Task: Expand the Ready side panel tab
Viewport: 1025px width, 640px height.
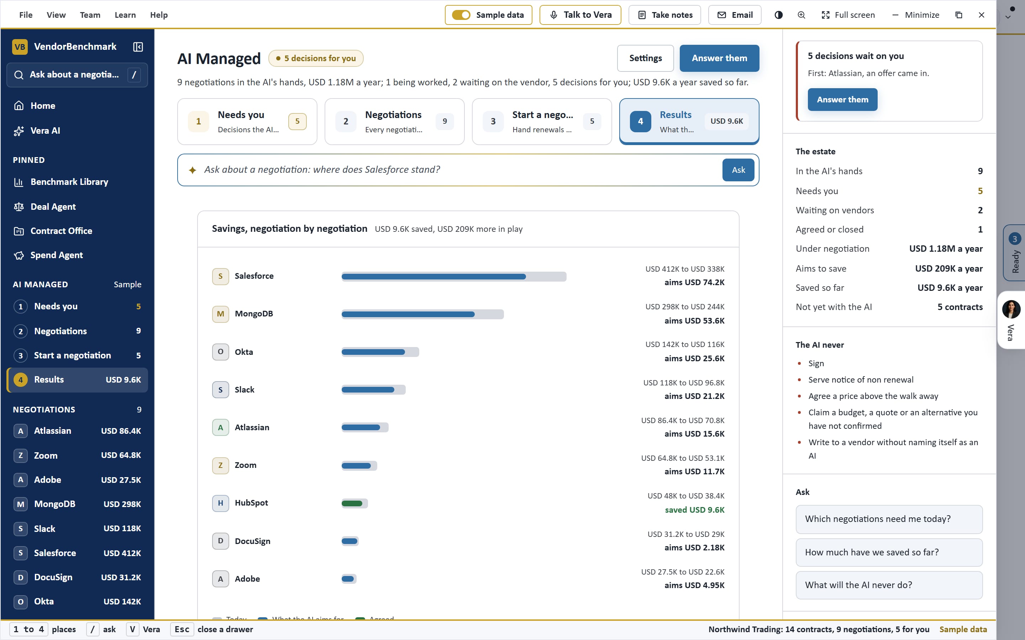Action: point(1014,253)
